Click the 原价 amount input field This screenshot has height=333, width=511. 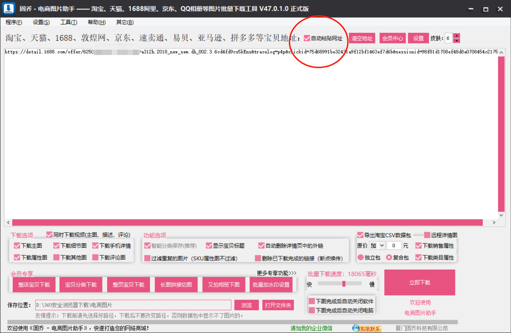pos(394,246)
